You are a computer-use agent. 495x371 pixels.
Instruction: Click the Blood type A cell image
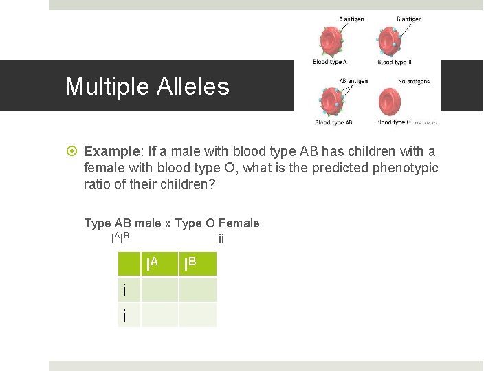331,43
